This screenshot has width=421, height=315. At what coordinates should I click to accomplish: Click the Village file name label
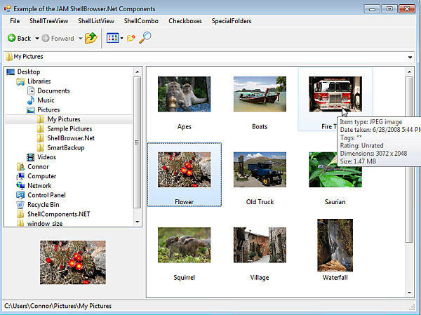pos(260,278)
